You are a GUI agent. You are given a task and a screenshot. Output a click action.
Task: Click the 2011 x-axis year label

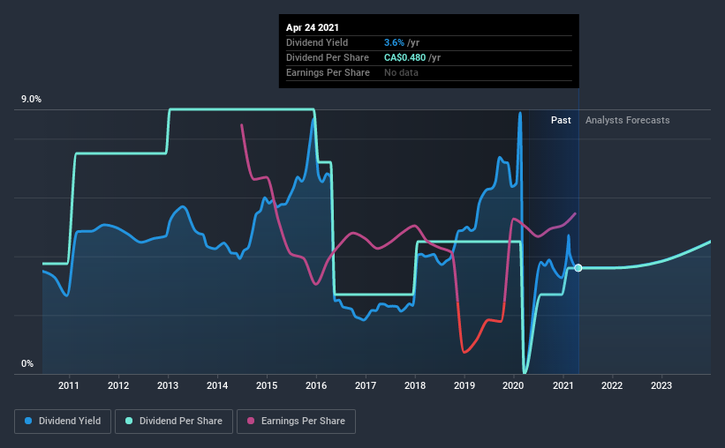69,385
